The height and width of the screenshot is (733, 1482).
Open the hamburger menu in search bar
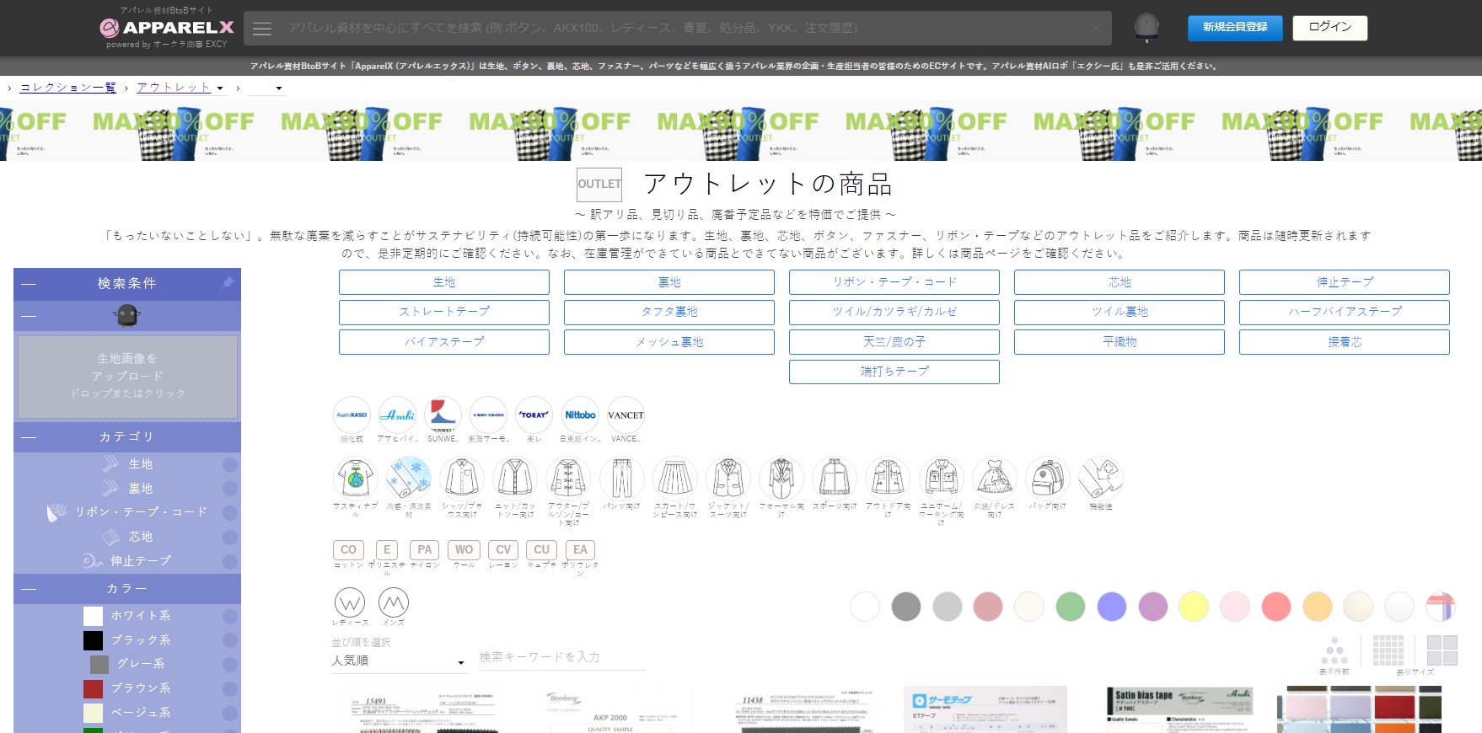tap(262, 29)
